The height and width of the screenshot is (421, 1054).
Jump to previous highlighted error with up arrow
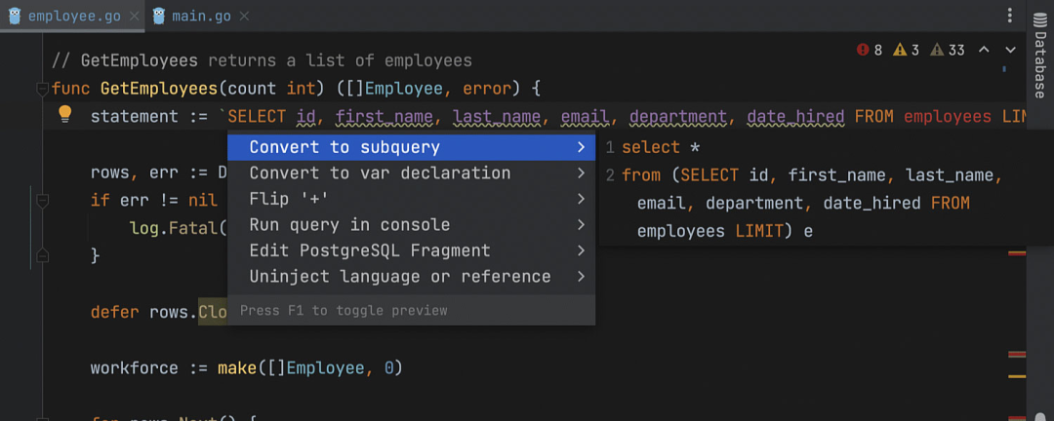[984, 50]
